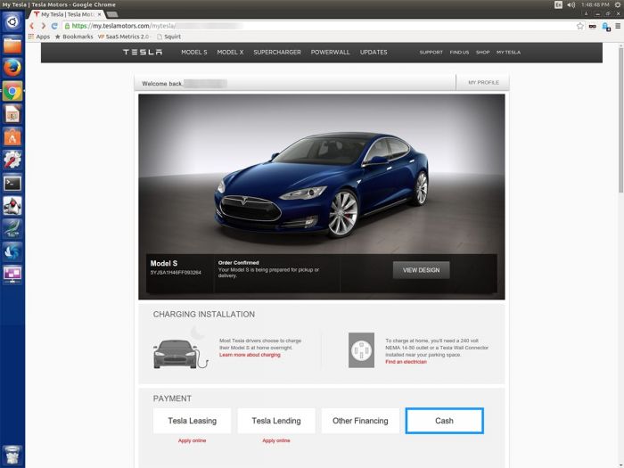
Task: Click the Chrome reload page icon
Action: click(x=55, y=26)
